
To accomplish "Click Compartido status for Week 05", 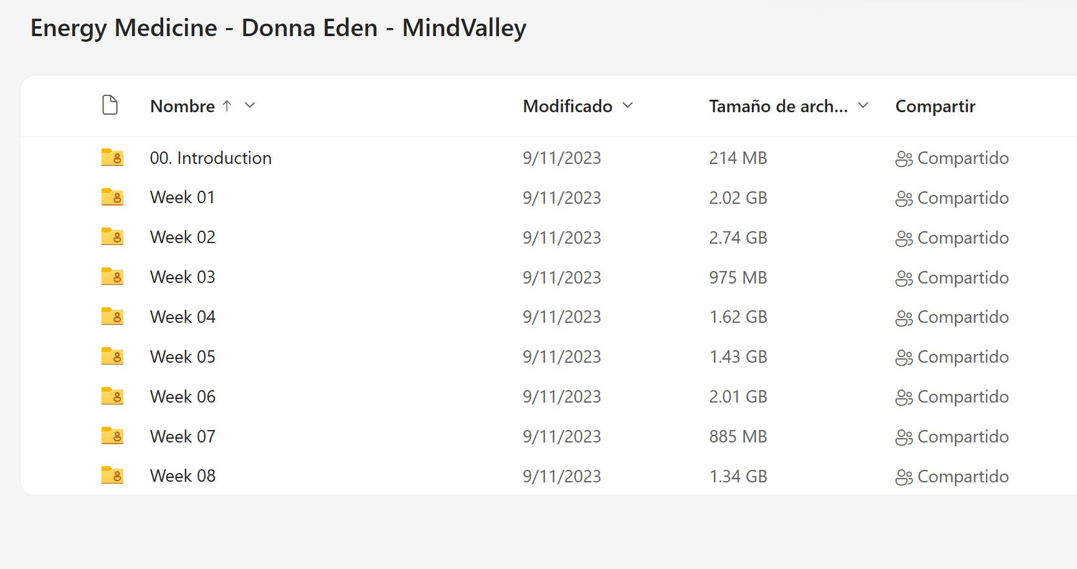I will (962, 356).
